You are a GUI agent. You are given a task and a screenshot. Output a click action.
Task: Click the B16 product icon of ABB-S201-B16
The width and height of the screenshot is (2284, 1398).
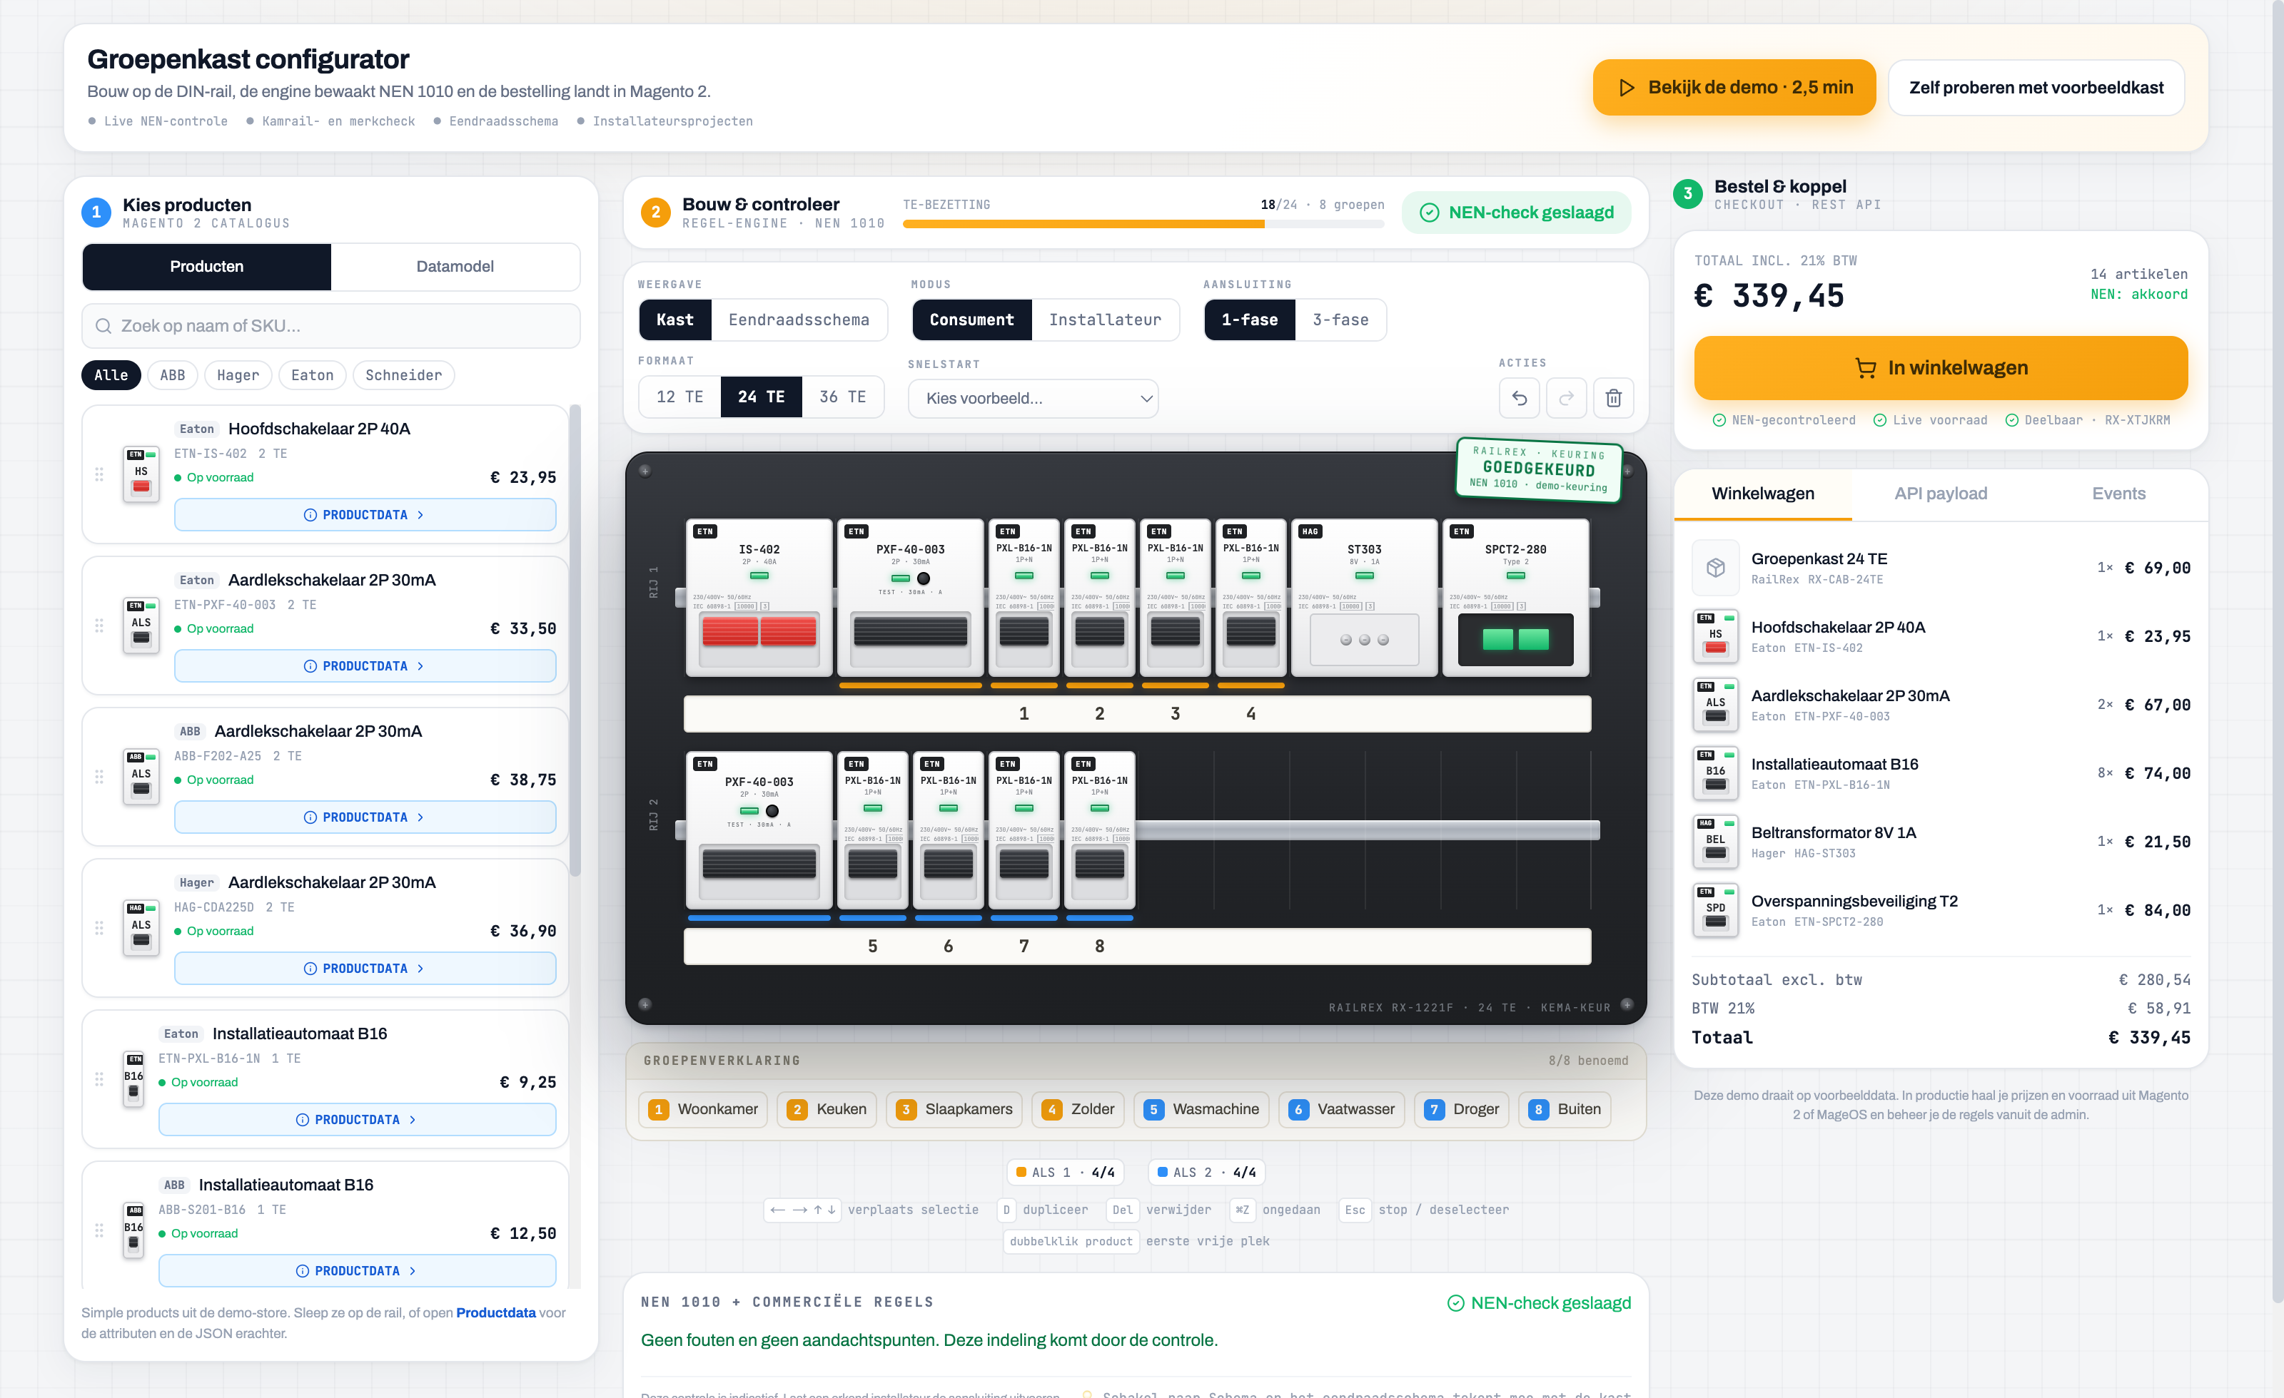pos(134,1230)
